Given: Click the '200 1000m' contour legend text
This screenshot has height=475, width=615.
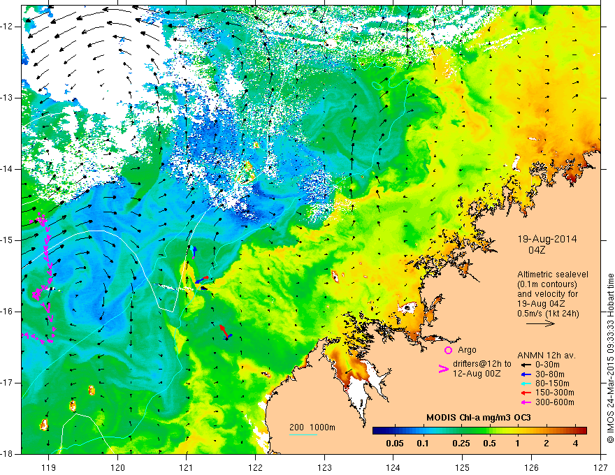Looking at the screenshot, I should pos(312,427).
